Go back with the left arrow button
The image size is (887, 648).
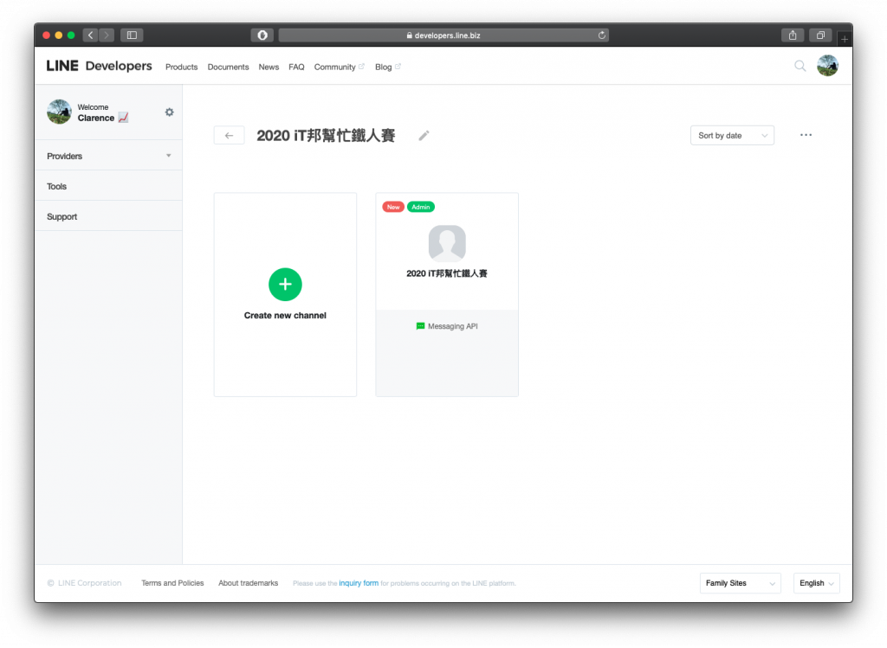coord(229,136)
